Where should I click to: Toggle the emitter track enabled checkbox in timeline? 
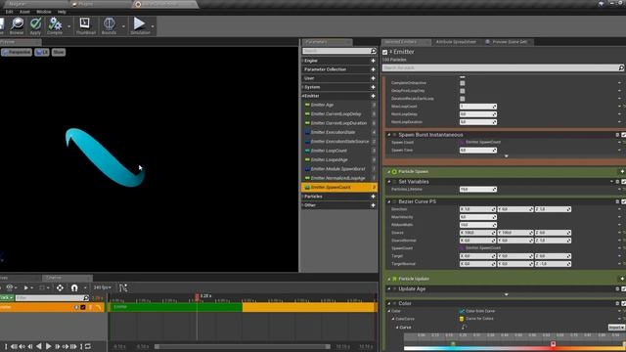click(x=83, y=307)
